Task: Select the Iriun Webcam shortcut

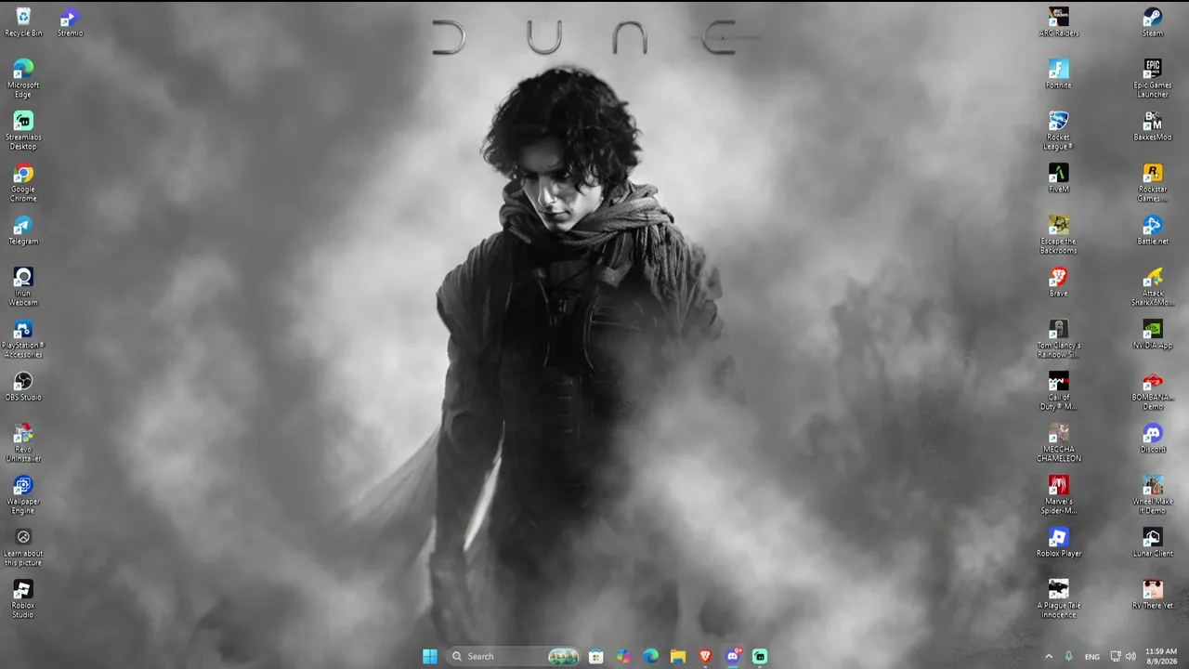Action: point(23,287)
